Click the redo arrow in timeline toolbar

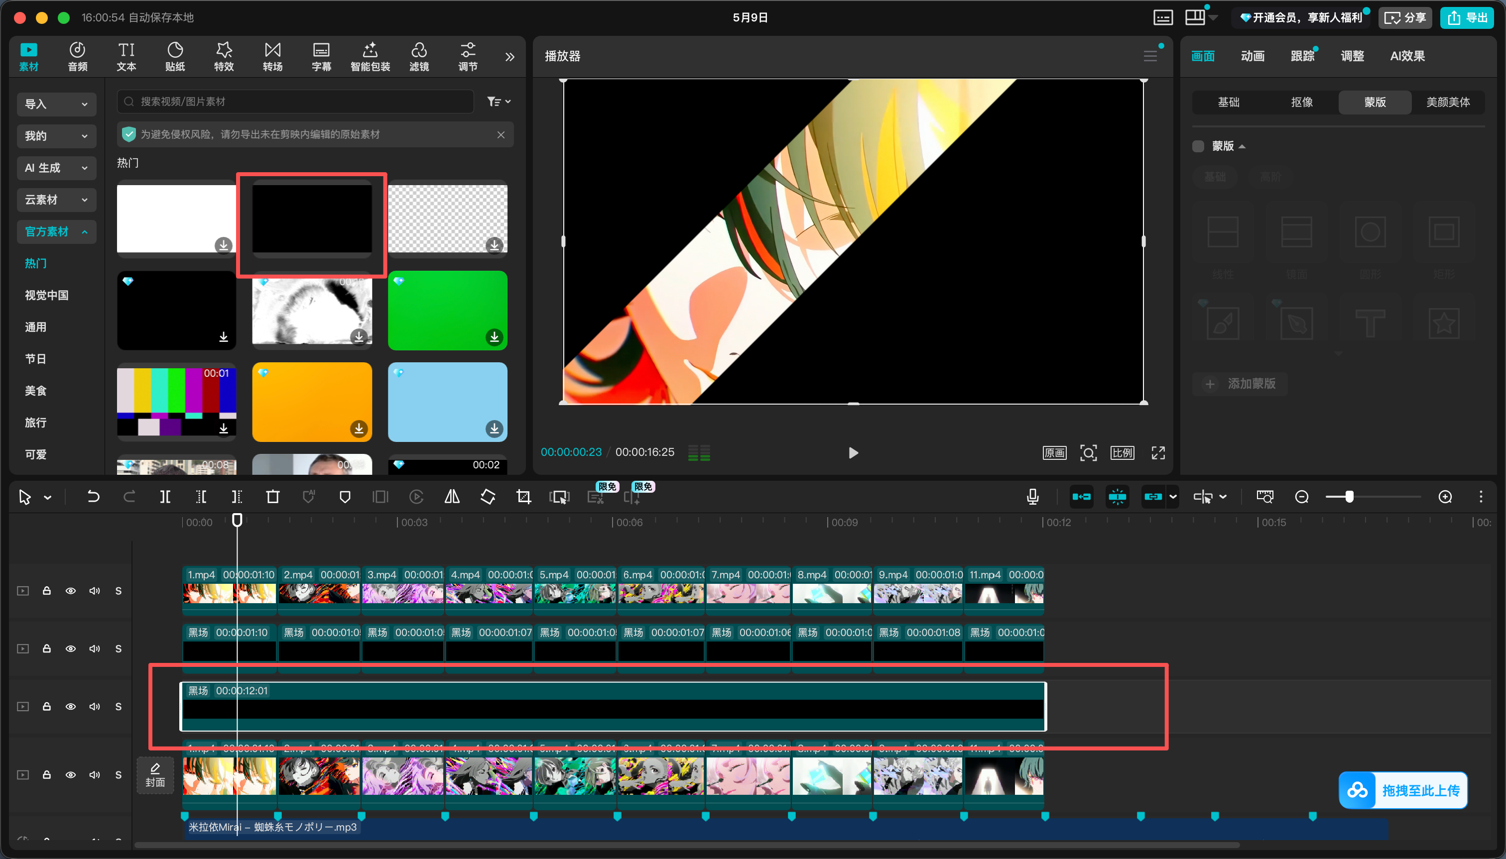click(129, 497)
